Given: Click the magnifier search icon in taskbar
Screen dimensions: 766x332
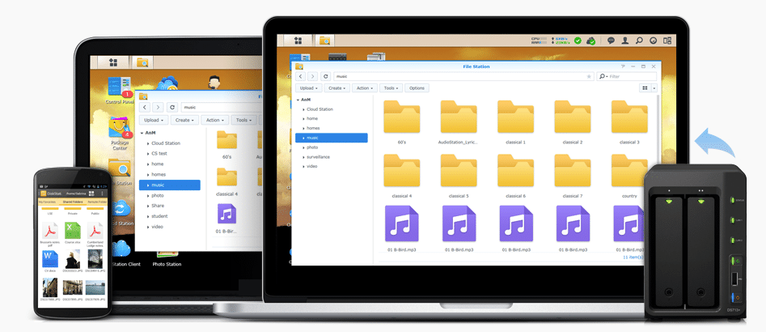Looking at the screenshot, I should (x=639, y=40).
